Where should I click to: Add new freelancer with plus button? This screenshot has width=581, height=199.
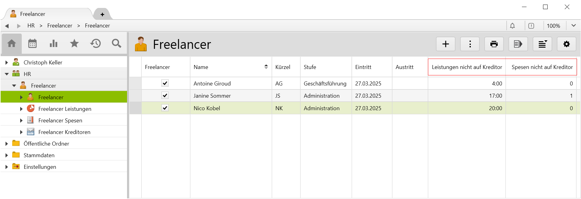pyautogui.click(x=445, y=44)
